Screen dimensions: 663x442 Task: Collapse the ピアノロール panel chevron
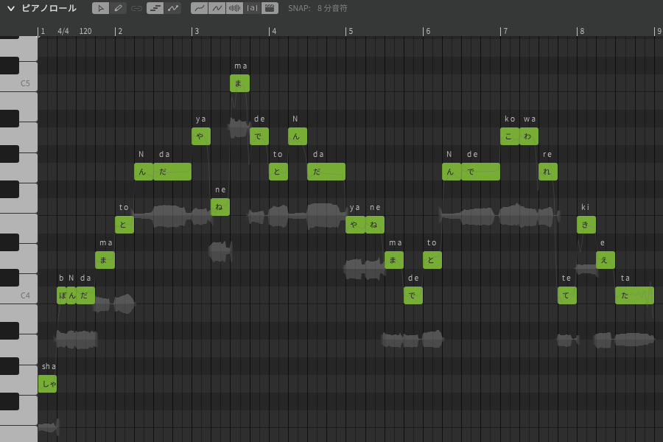point(11,8)
